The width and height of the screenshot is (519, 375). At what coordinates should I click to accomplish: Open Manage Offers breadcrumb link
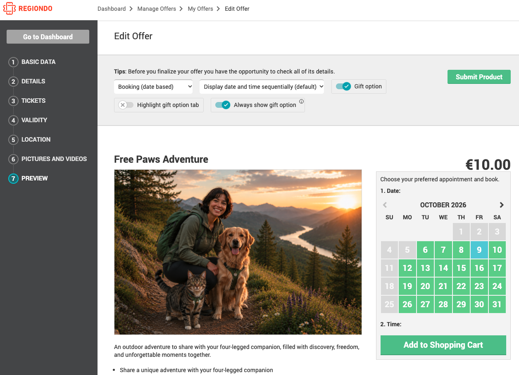157,9
